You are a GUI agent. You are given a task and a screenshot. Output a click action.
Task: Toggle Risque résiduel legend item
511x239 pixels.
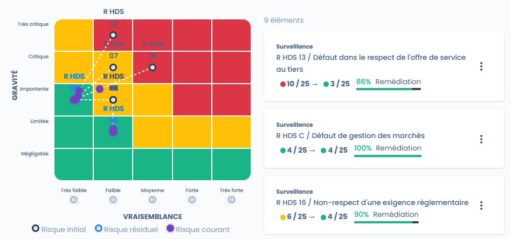[x=126, y=229]
